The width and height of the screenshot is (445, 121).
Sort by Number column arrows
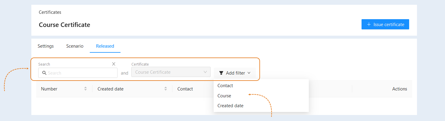86,89
